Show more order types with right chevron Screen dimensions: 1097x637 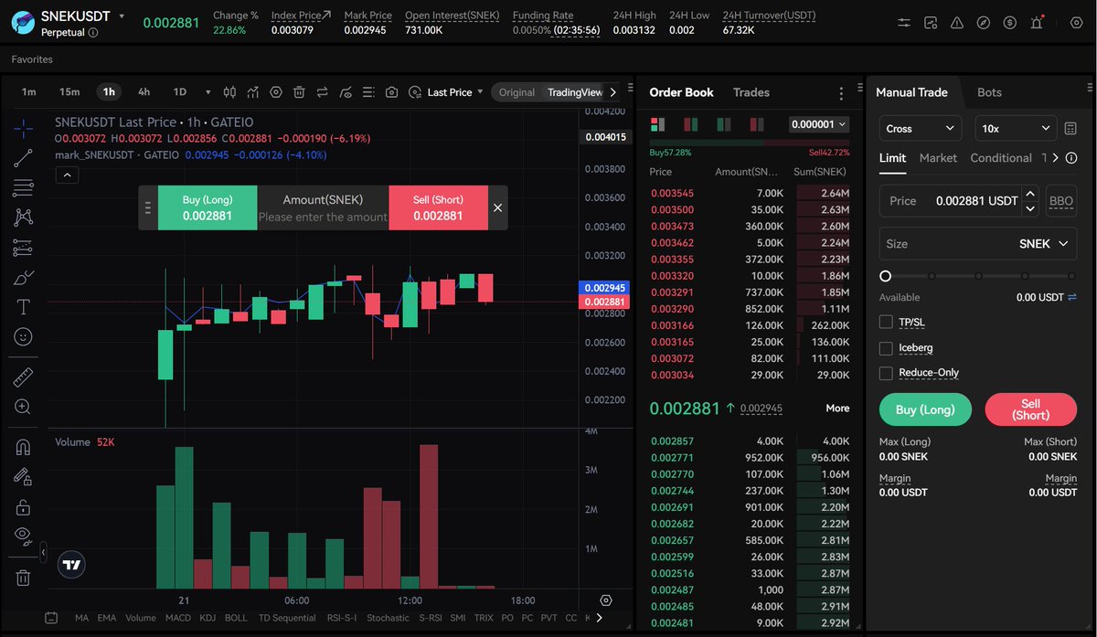(1056, 158)
